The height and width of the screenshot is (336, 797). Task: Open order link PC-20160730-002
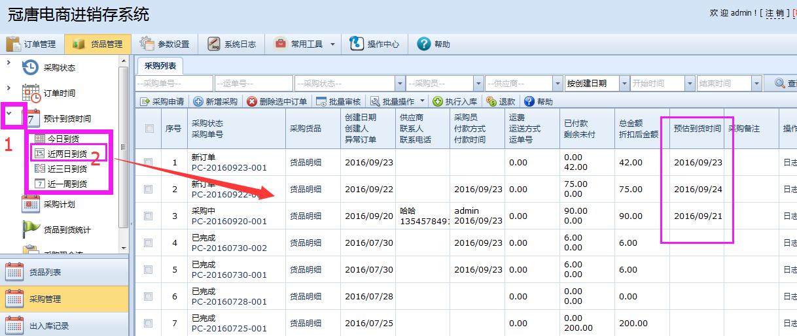[229, 248]
